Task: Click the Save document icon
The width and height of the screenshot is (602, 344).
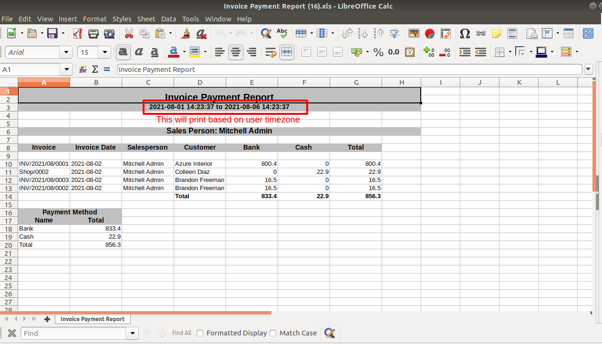Action: [52, 33]
